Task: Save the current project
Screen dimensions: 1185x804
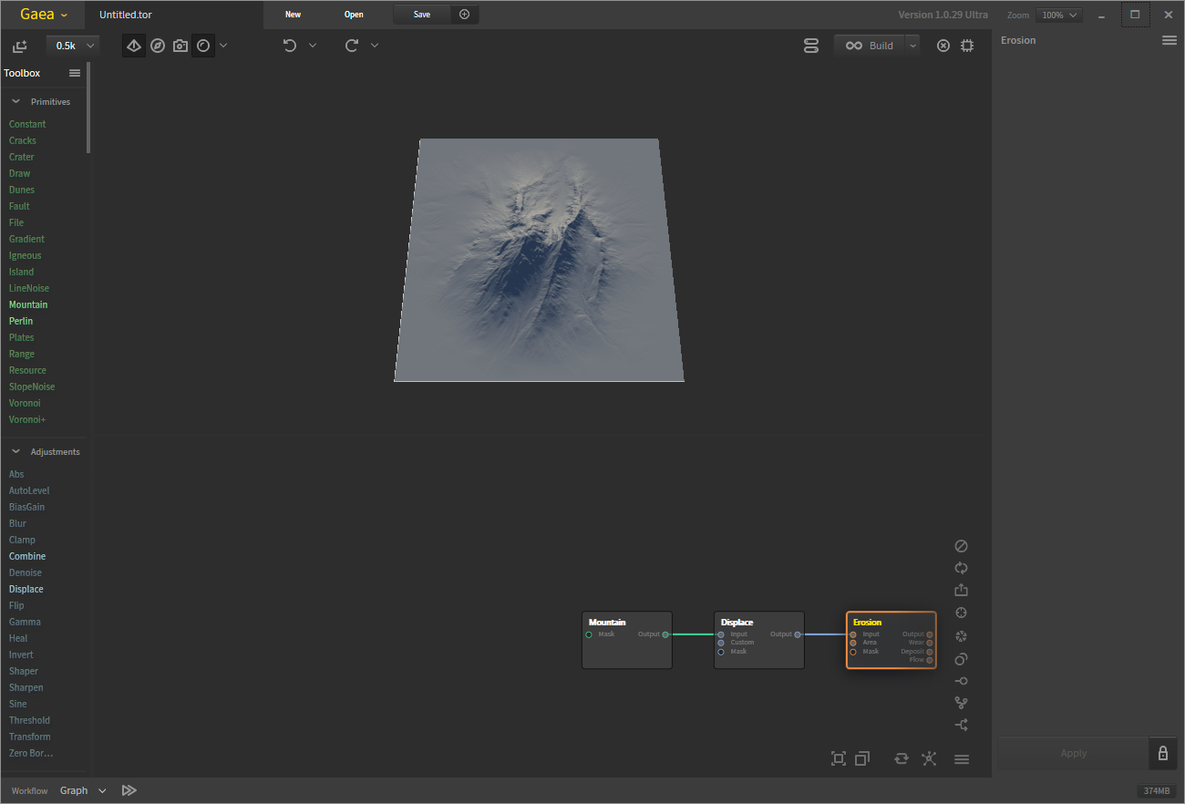Action: pos(421,14)
